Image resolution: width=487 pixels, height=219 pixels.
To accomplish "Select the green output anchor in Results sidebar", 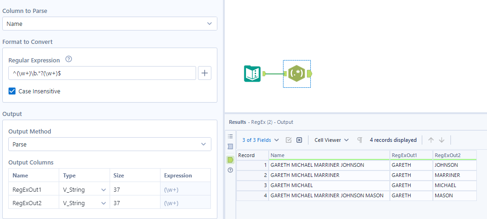I will [230, 160].
